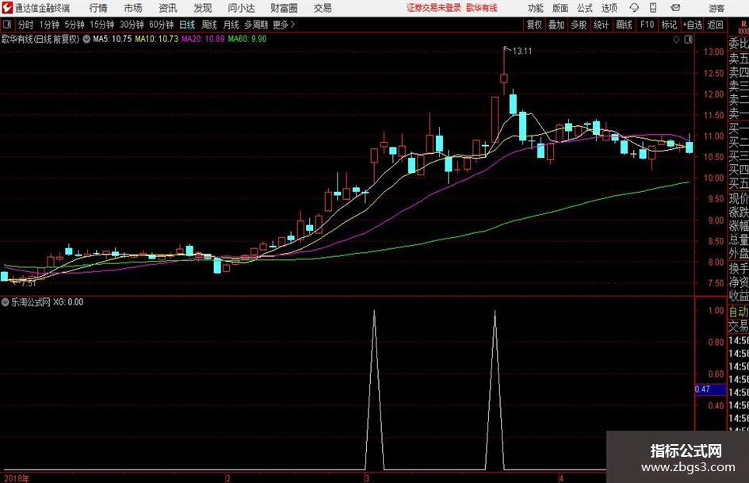The image size is (749, 483).
Task: Open 多周期 multi-period view
Action: pos(256,25)
